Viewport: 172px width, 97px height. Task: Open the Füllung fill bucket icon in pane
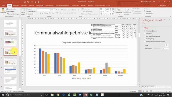143,23
